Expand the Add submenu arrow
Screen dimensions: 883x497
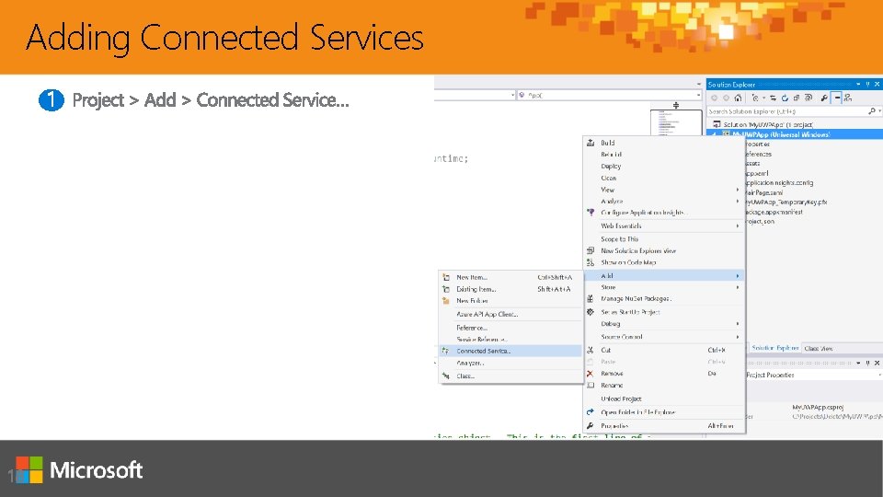coord(737,276)
